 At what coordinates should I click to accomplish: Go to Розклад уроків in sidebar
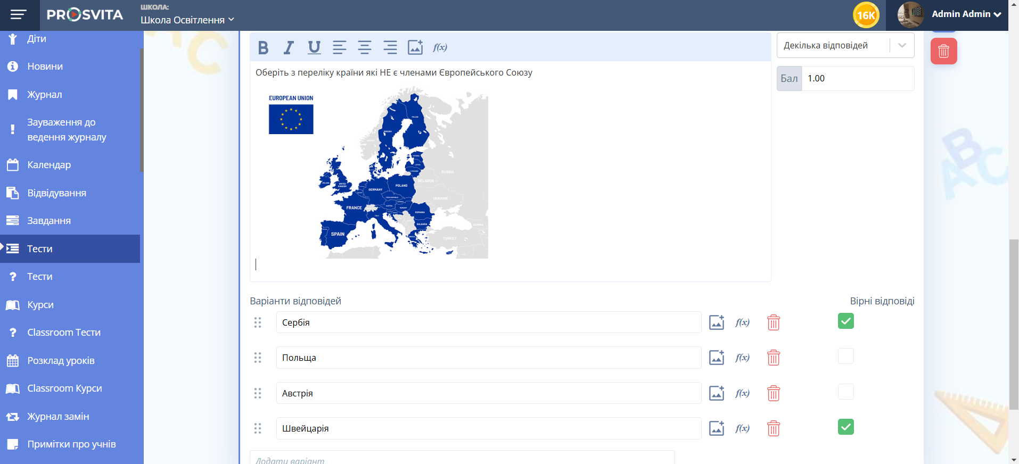click(x=61, y=361)
